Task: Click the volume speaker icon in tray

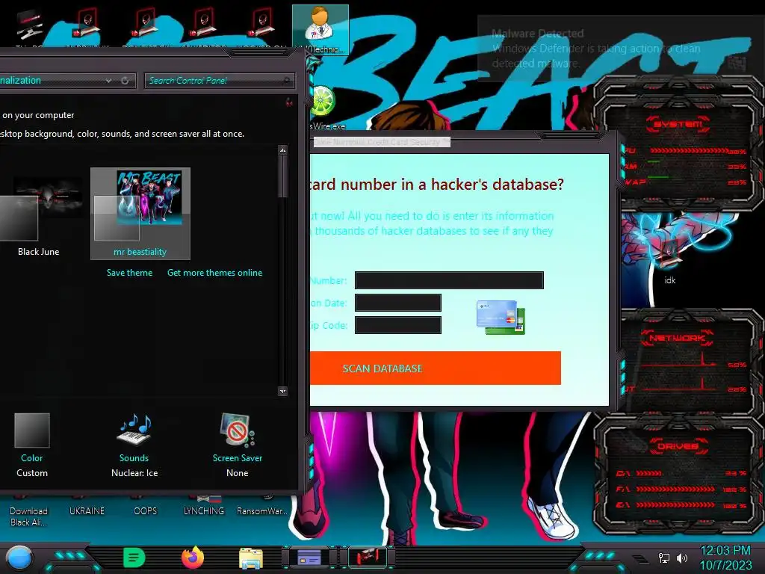Action: 682,558
